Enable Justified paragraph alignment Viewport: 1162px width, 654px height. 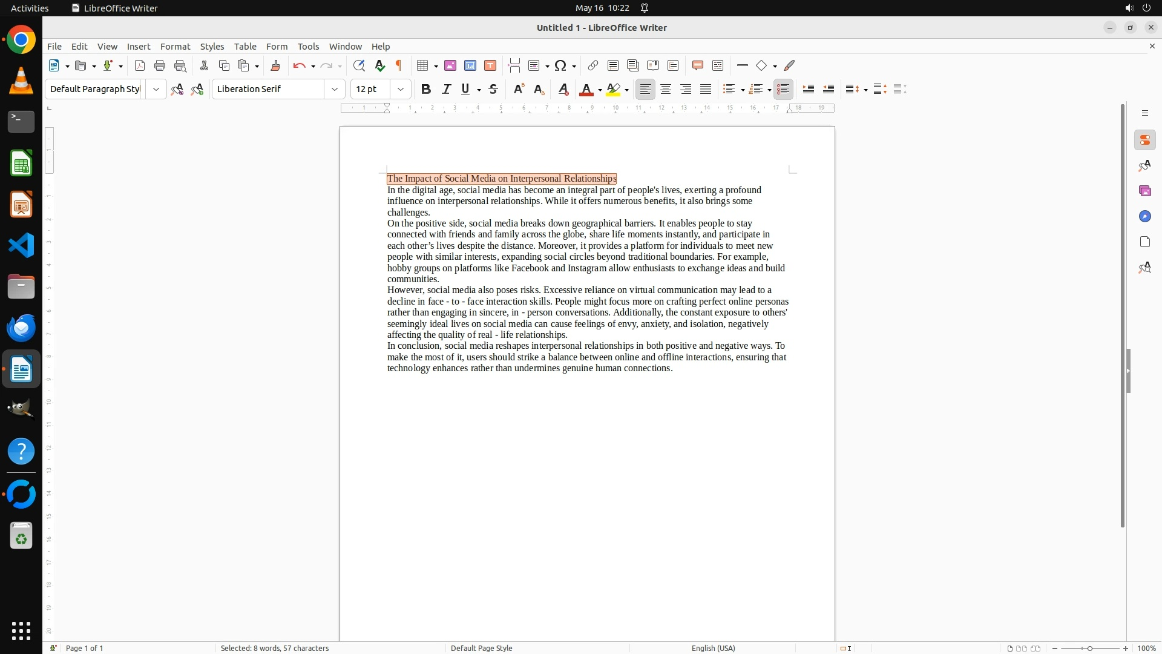point(706,89)
